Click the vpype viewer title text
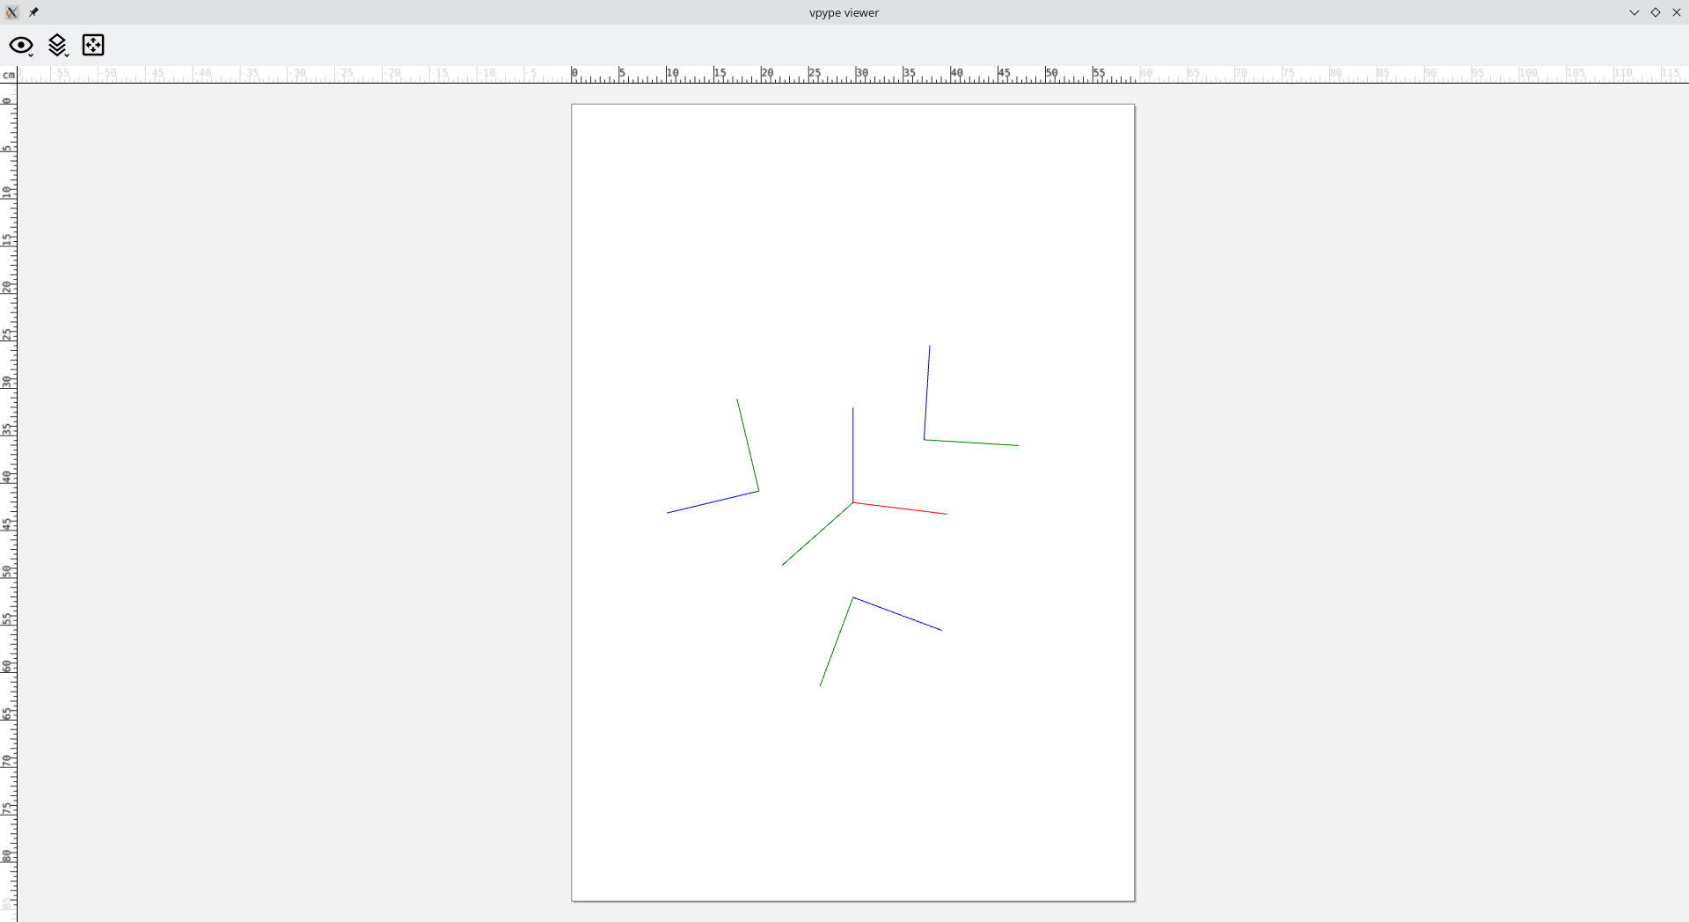Image resolution: width=1689 pixels, height=922 pixels. pos(844,12)
